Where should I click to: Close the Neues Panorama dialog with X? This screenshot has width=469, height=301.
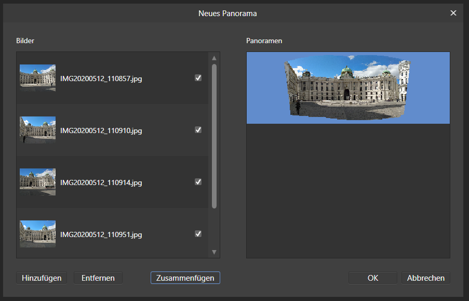(453, 13)
